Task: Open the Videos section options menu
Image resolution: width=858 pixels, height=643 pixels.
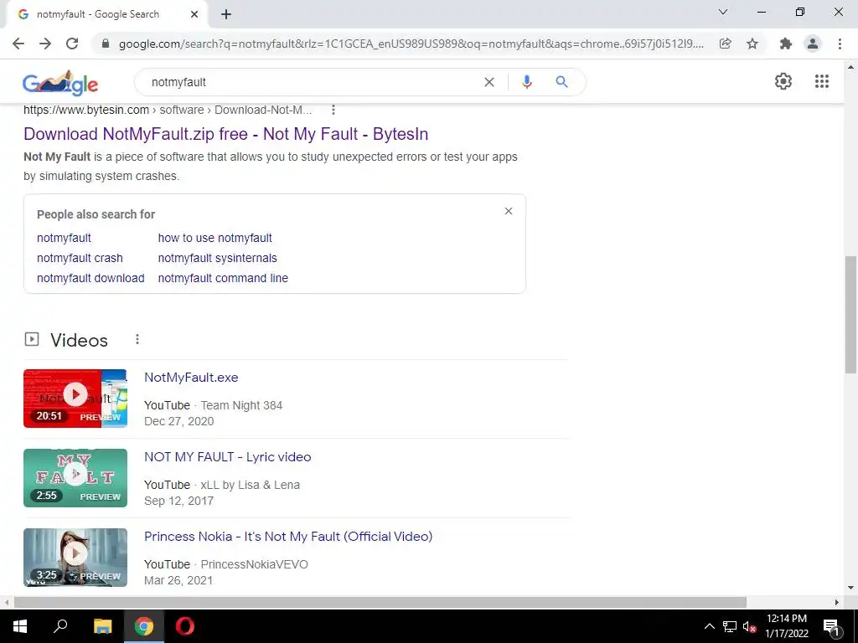Action: pyautogui.click(x=137, y=340)
